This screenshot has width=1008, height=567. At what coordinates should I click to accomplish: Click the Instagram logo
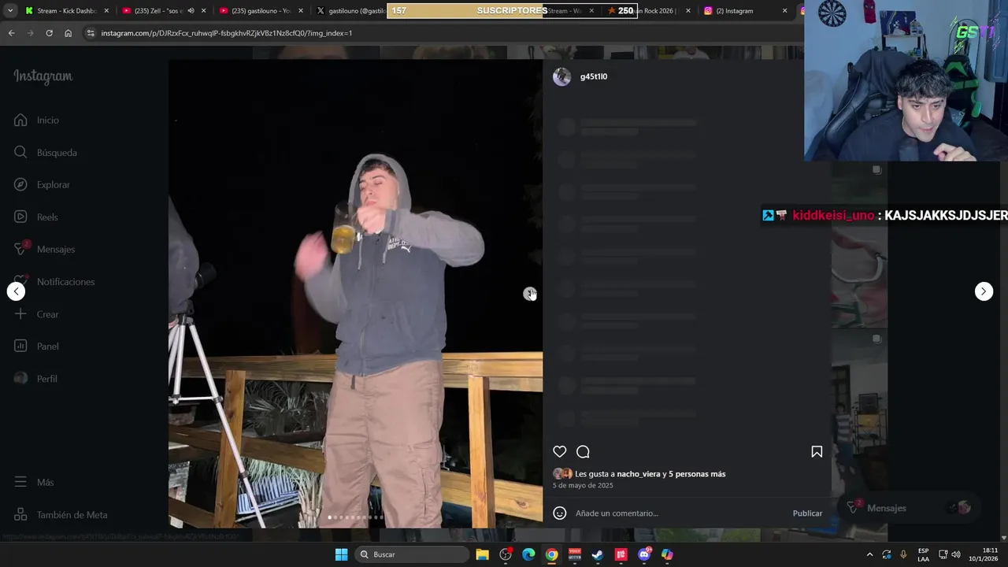(x=43, y=76)
